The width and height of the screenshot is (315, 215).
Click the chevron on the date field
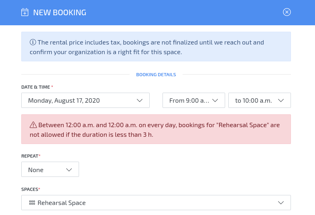pyautogui.click(x=140, y=100)
